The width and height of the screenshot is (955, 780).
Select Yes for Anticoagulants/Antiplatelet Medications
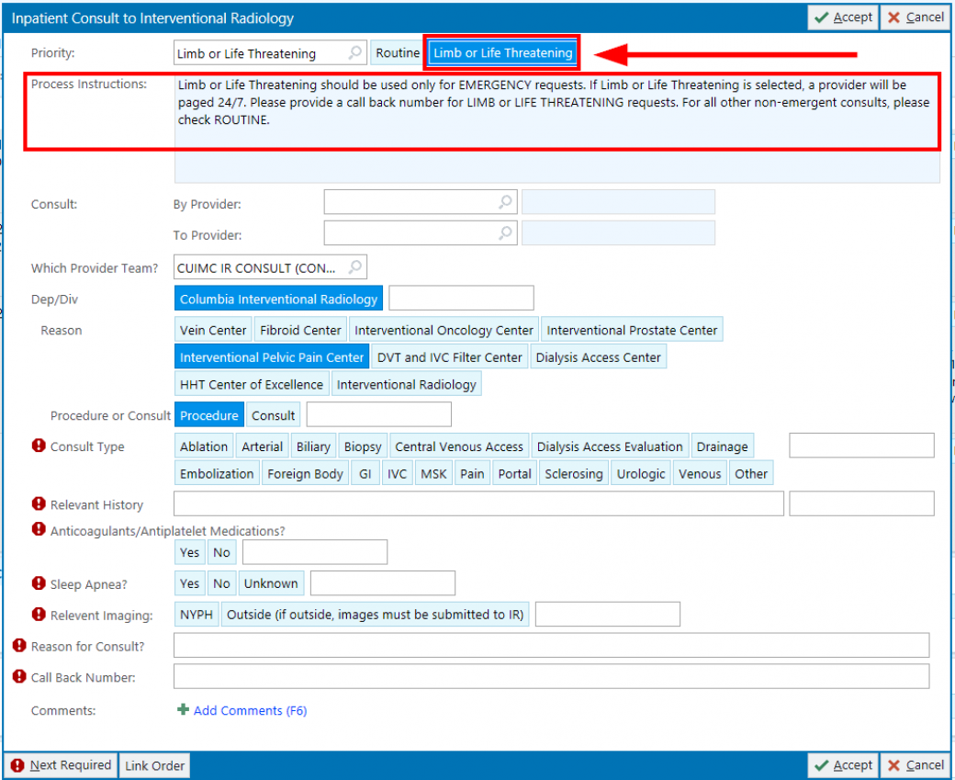pyautogui.click(x=189, y=552)
